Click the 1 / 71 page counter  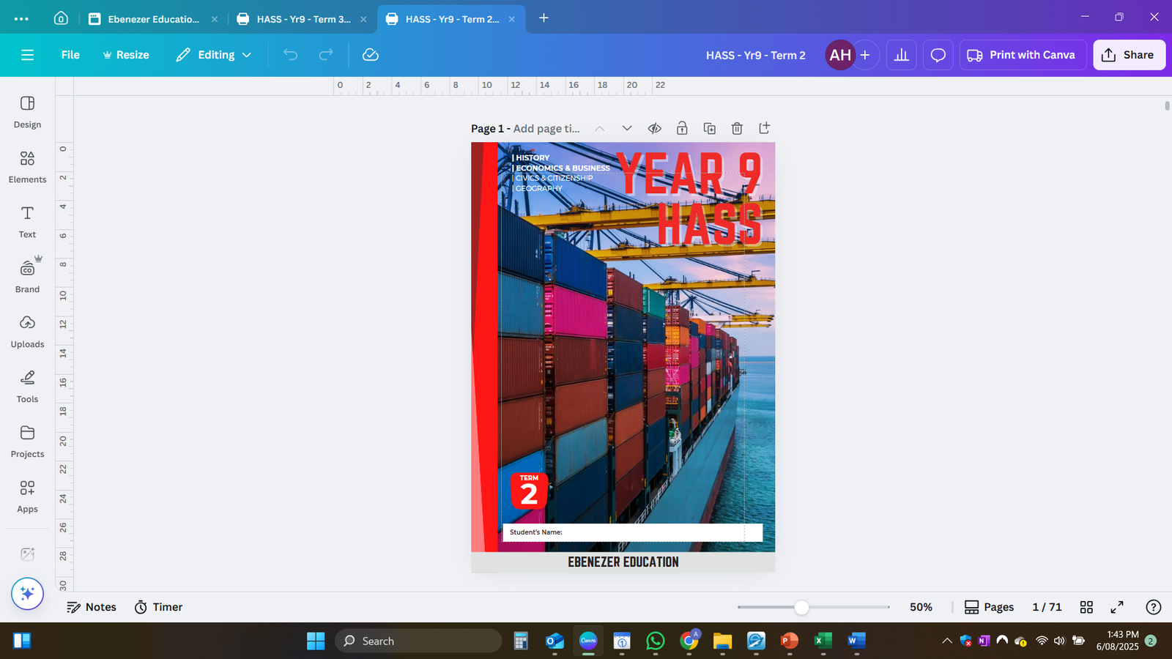[1047, 607]
